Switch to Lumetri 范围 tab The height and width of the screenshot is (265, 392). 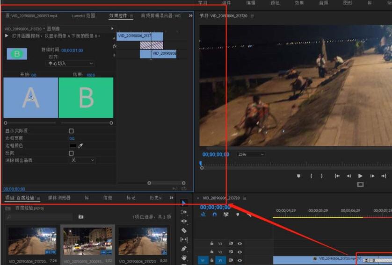click(x=83, y=16)
